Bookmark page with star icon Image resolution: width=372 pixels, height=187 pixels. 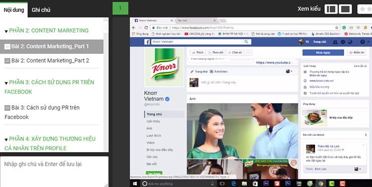point(336,28)
